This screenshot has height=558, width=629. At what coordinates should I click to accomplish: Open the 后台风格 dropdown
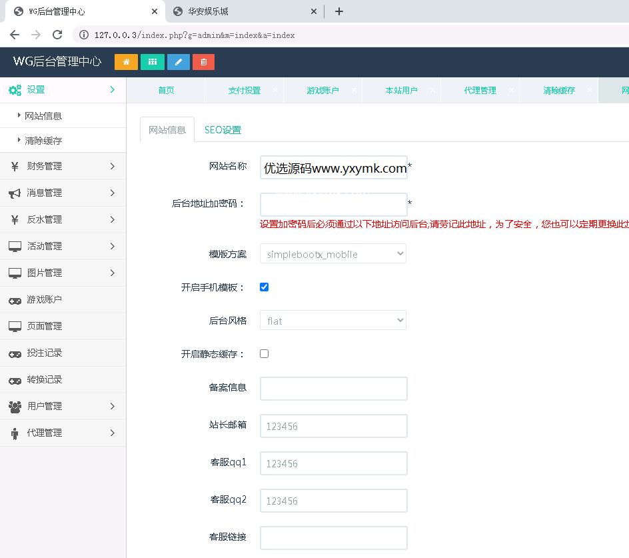pos(333,321)
